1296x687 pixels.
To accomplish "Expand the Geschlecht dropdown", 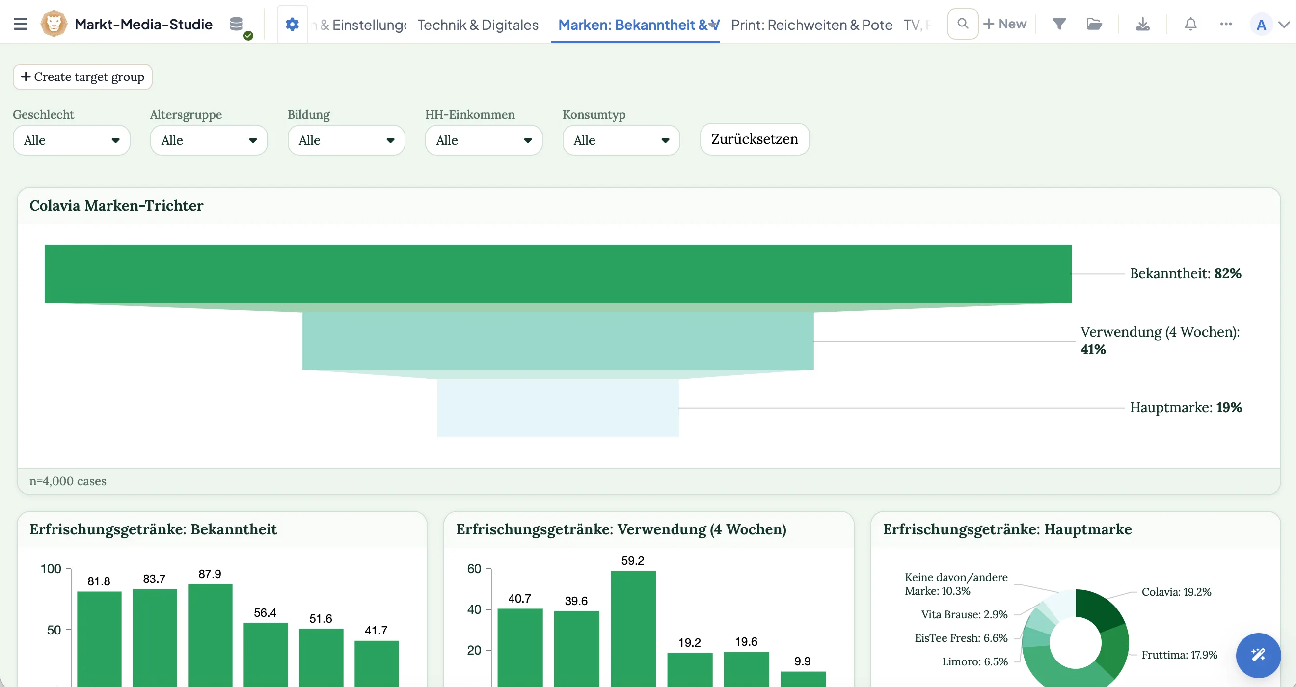I will point(72,140).
